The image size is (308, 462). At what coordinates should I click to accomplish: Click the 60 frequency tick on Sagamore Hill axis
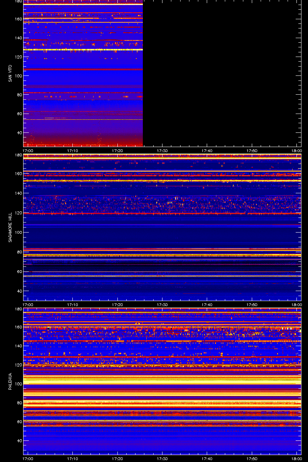click(x=19, y=271)
